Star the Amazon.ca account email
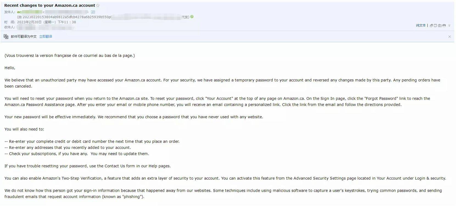 pyautogui.click(x=98, y=5)
